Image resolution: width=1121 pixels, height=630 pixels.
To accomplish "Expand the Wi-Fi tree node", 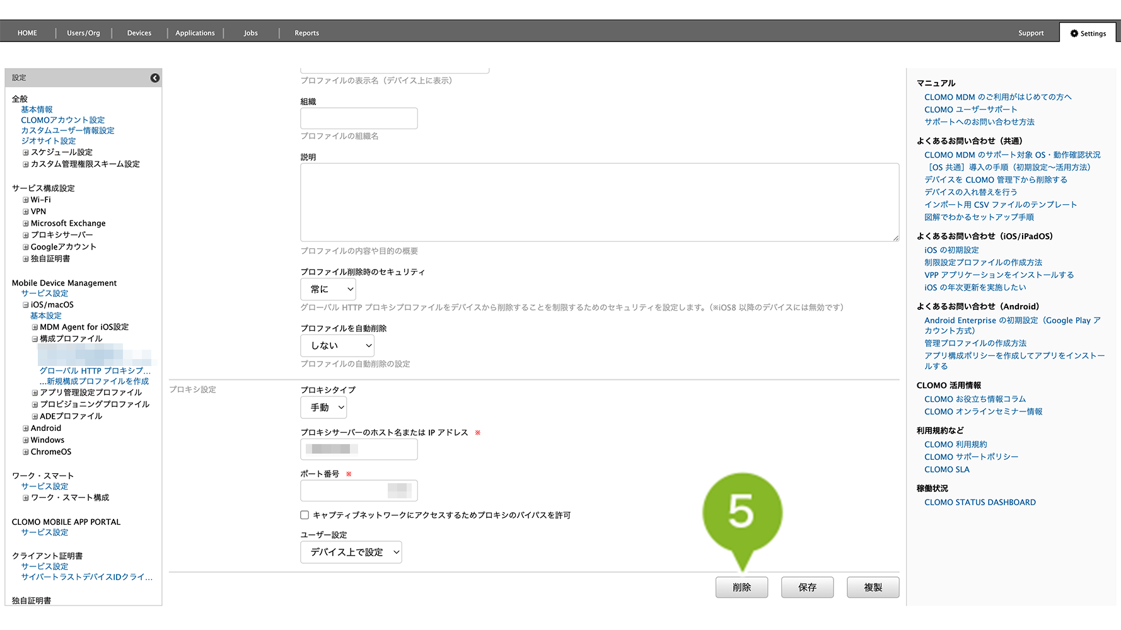I will click(x=26, y=200).
